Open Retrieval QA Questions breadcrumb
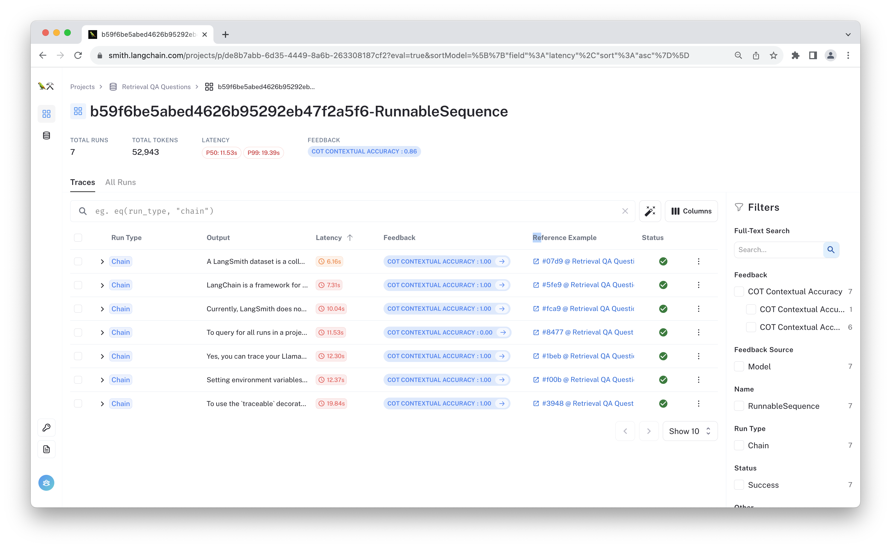The height and width of the screenshot is (548, 891). coord(156,87)
